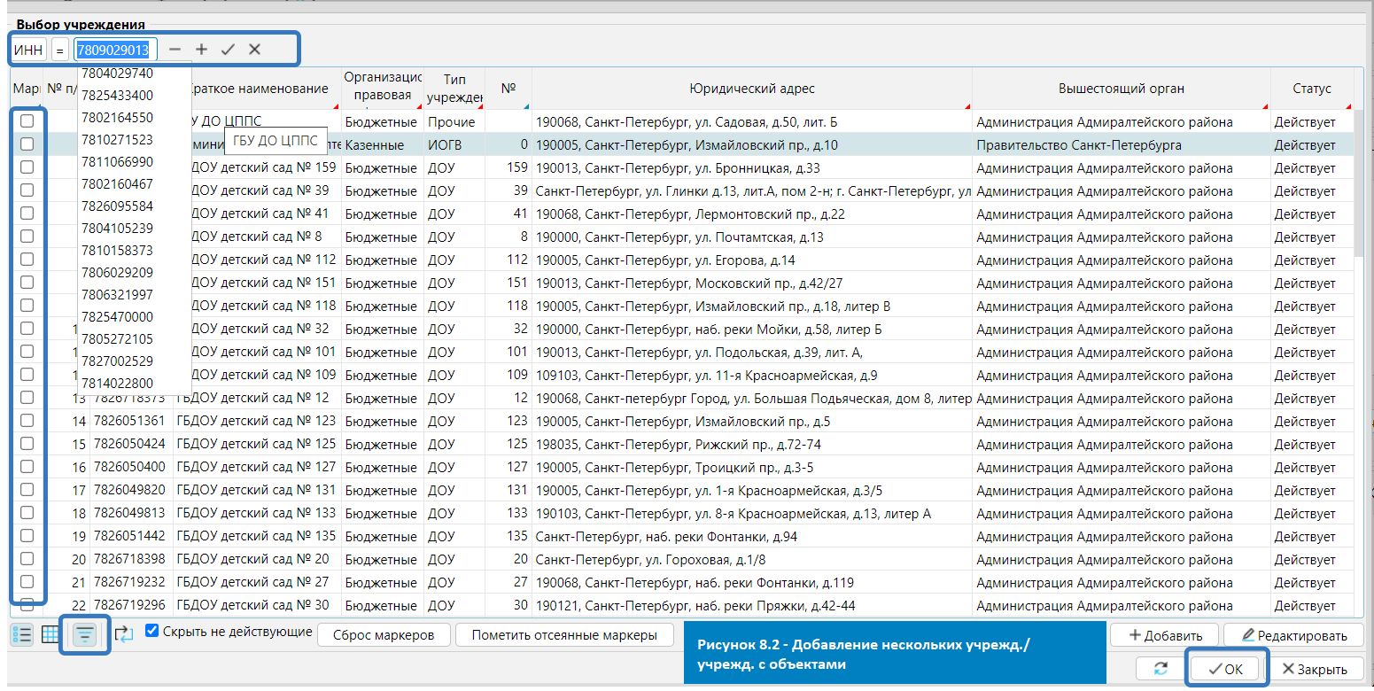Click the Сброс маркеров button

coord(384,635)
